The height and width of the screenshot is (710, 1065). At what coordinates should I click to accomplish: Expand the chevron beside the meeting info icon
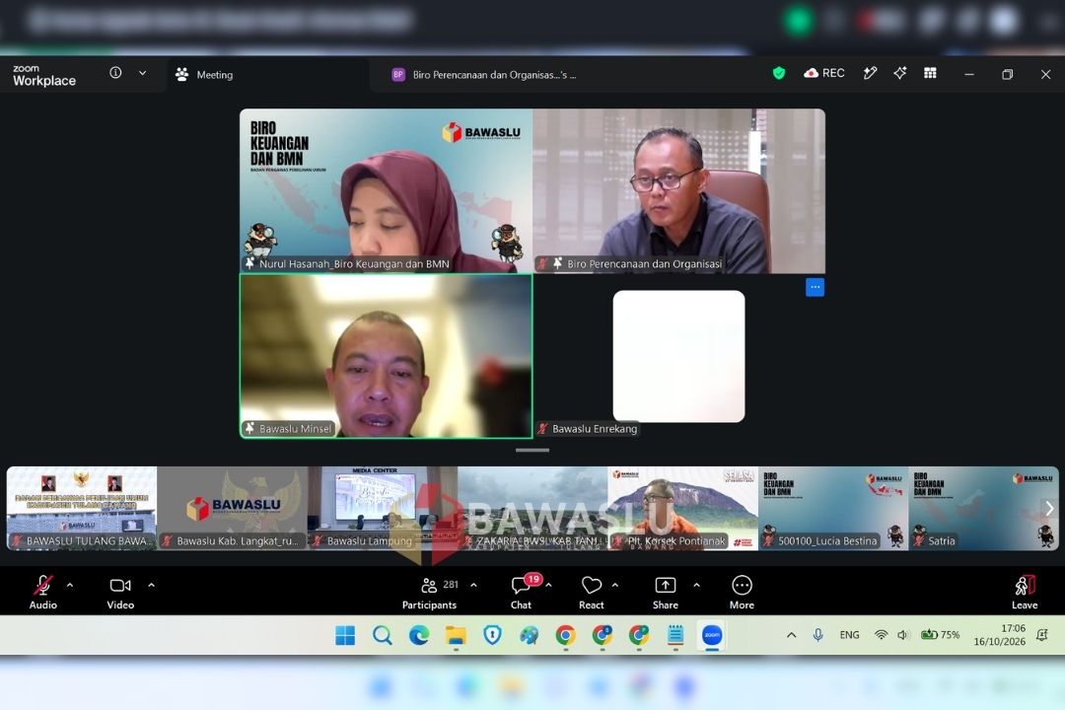point(143,73)
